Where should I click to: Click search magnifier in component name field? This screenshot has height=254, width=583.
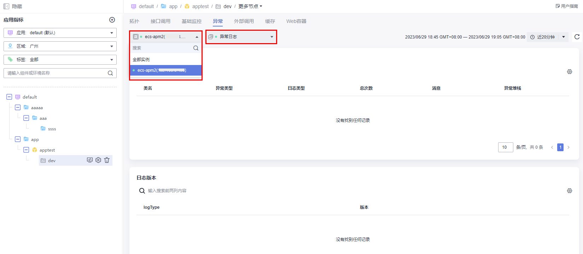(x=110, y=73)
